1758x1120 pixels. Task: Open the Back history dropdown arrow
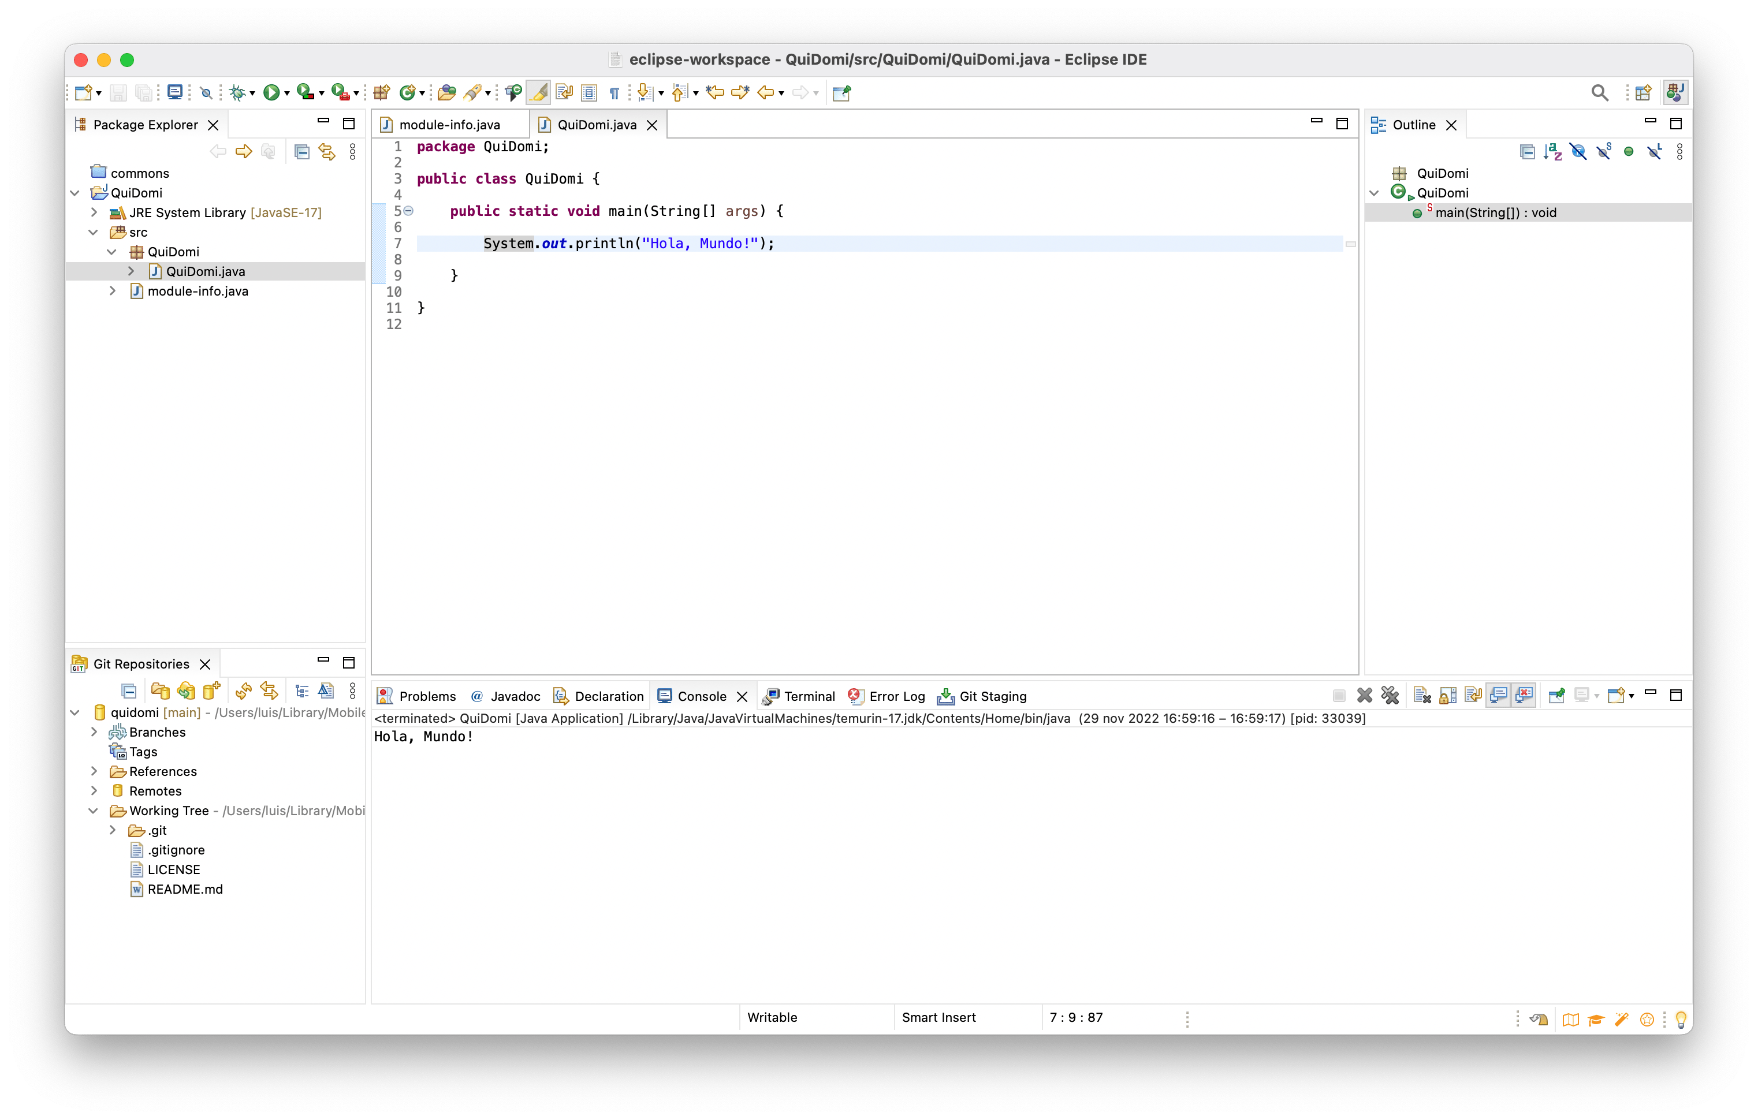(781, 94)
